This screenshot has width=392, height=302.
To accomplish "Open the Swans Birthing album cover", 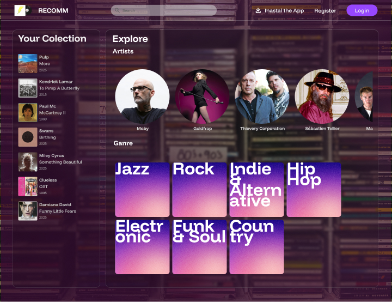I will click(x=28, y=137).
